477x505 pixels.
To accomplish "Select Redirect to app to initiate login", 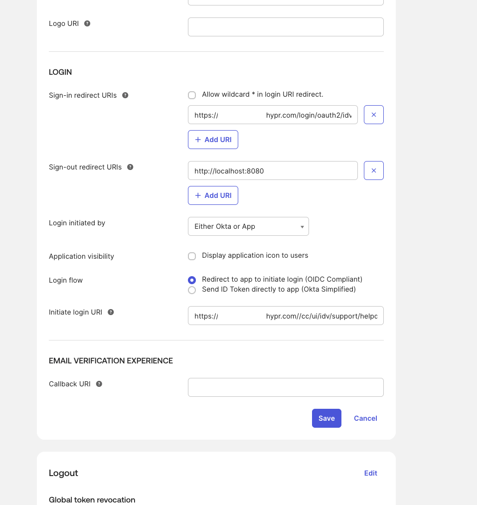I will pyautogui.click(x=192, y=280).
